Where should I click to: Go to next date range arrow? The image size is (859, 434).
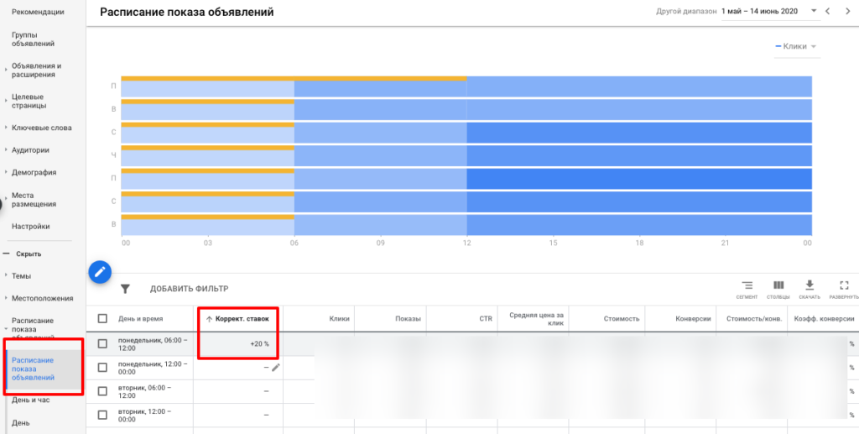(847, 12)
